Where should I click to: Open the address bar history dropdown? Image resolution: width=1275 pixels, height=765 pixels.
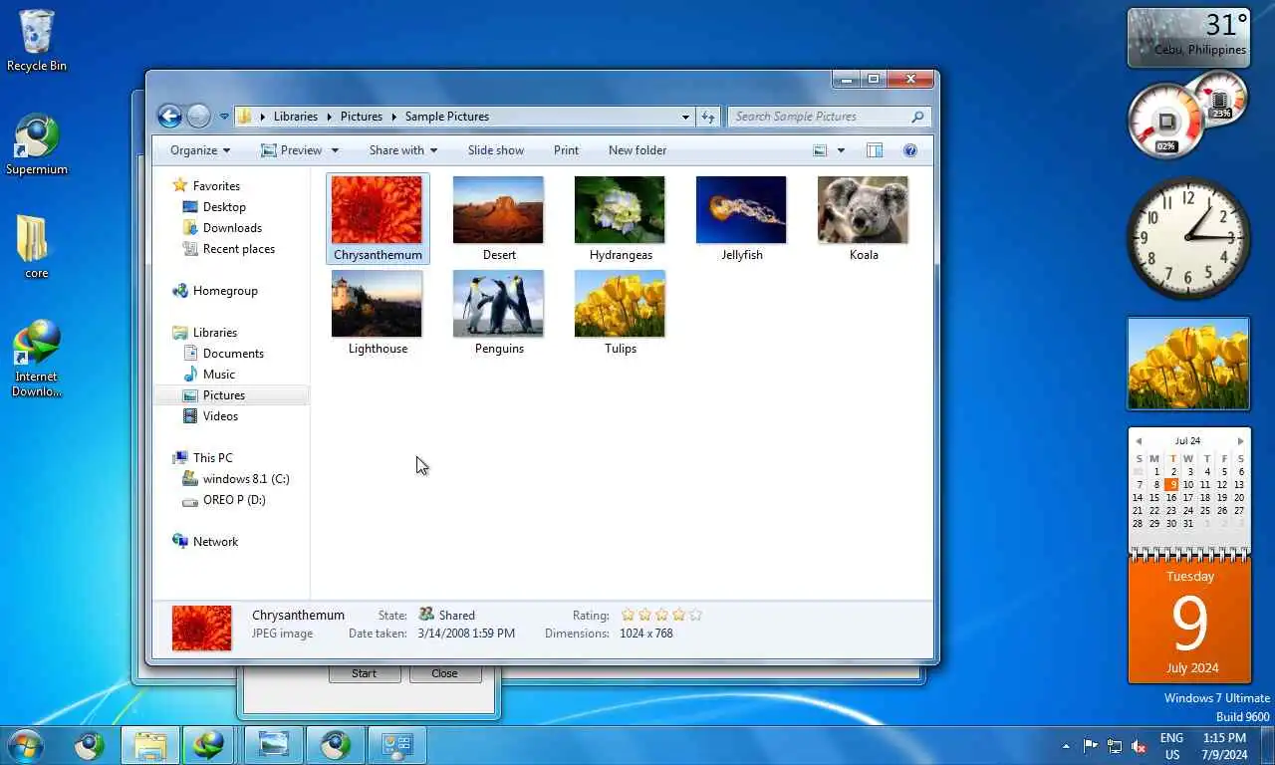(x=685, y=117)
